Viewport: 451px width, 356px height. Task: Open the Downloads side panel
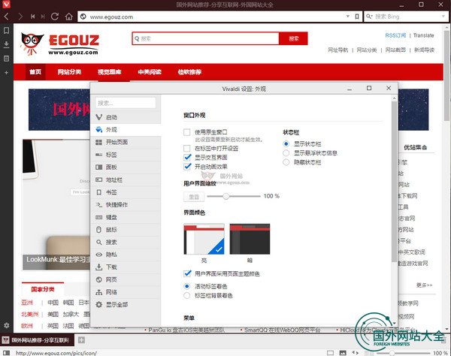point(6,44)
